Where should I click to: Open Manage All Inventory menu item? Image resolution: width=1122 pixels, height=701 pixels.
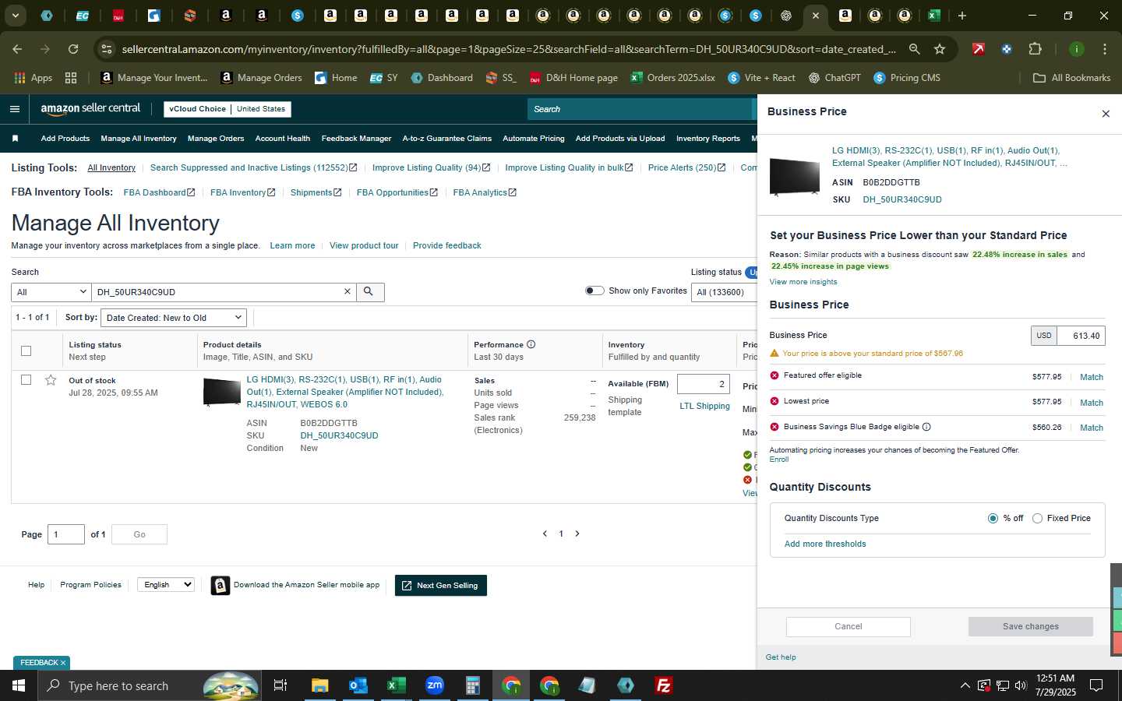[x=139, y=139]
